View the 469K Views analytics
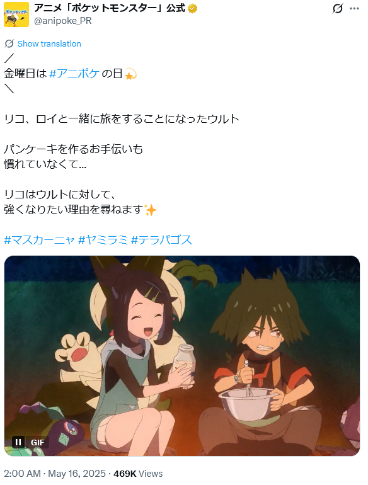 point(138,474)
